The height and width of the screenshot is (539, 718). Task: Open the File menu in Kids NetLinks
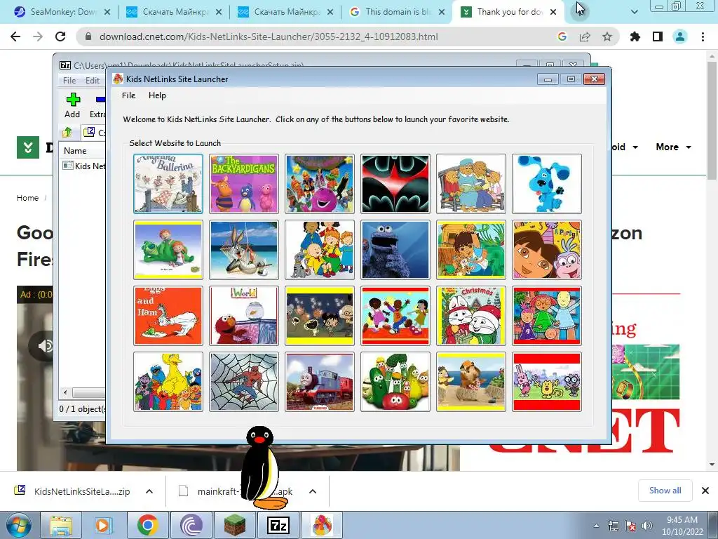(x=129, y=95)
